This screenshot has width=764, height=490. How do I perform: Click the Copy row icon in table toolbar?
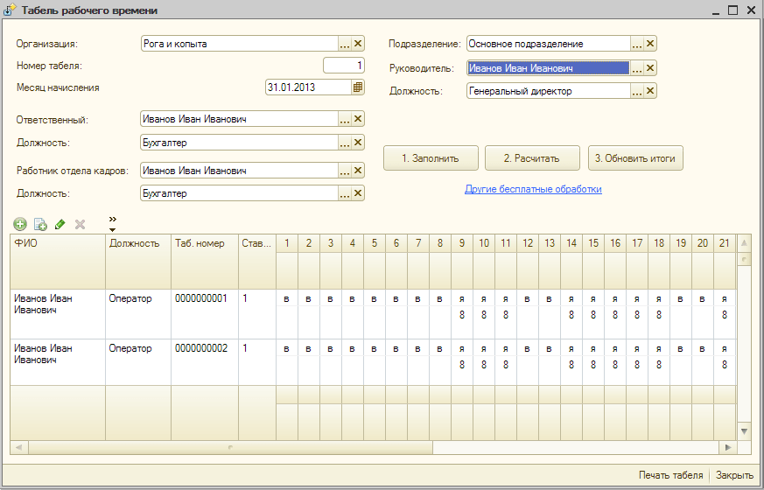(40, 225)
